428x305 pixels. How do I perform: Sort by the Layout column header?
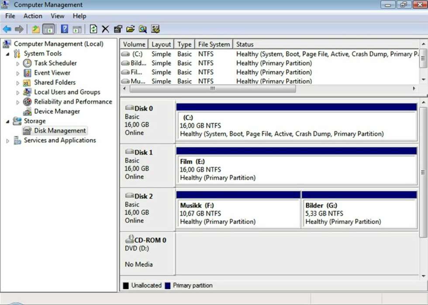161,44
